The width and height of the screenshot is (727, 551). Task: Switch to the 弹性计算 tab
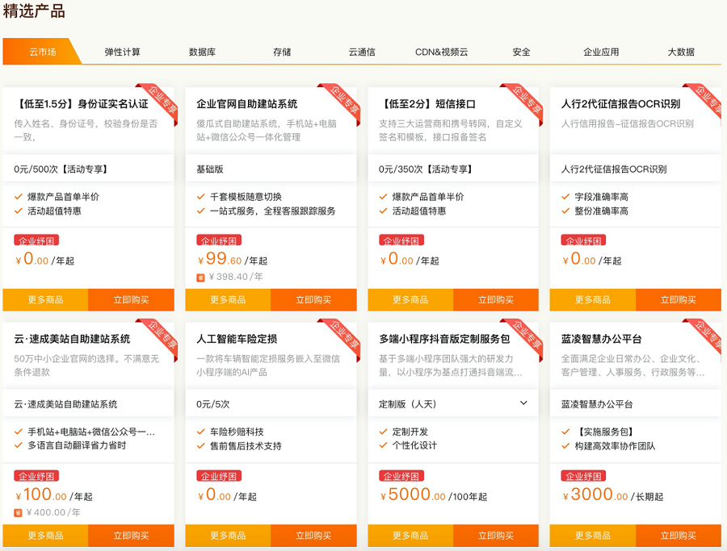(122, 52)
